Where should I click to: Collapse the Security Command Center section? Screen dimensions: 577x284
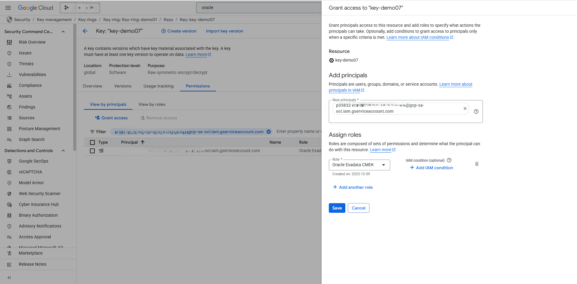tap(63, 31)
